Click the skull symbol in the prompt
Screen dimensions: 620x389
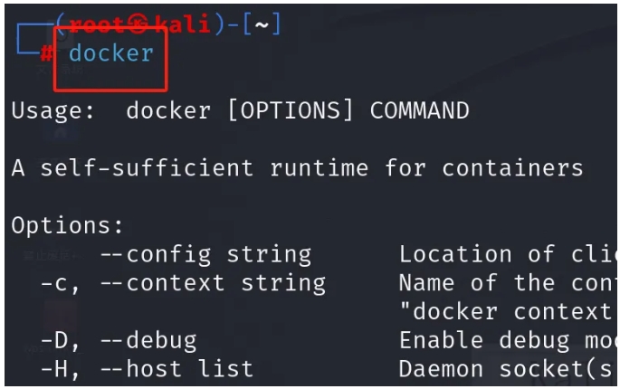(x=138, y=24)
